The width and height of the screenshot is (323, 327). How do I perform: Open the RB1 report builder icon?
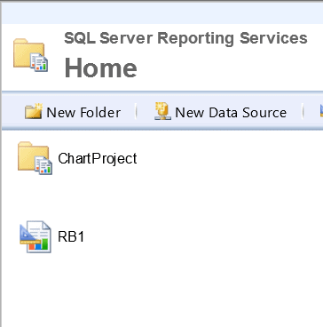[35, 236]
